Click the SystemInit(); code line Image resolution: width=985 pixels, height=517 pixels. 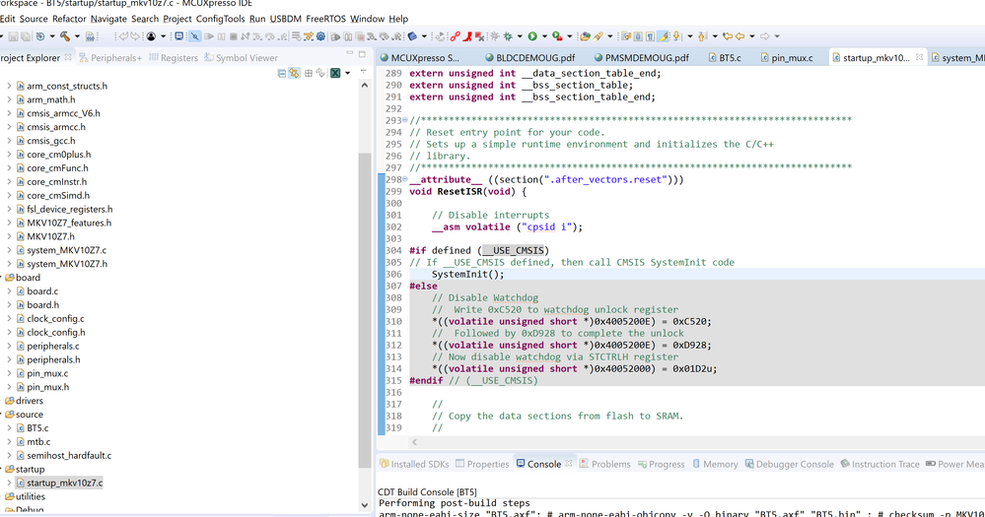[467, 274]
